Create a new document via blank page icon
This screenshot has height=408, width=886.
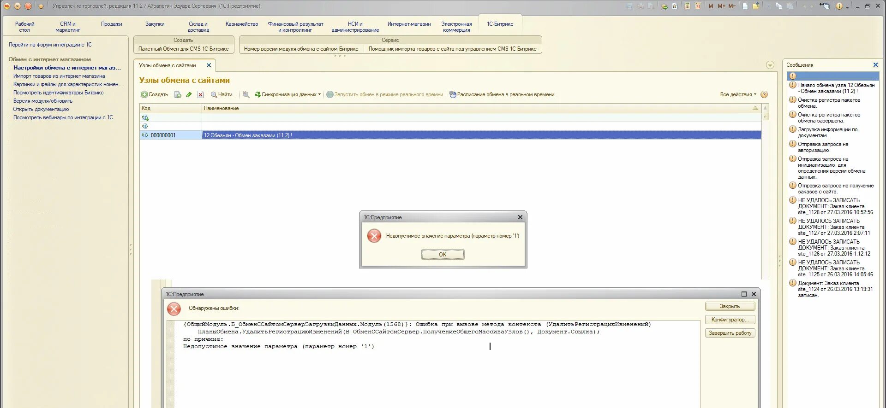(x=745, y=6)
